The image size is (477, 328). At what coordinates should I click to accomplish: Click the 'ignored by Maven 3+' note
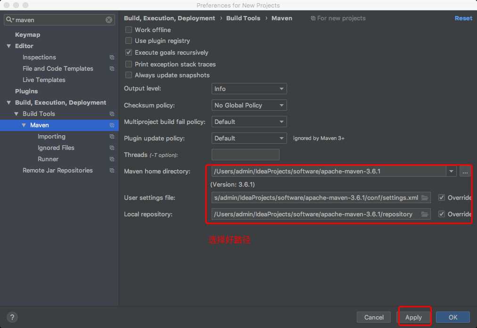coord(319,138)
